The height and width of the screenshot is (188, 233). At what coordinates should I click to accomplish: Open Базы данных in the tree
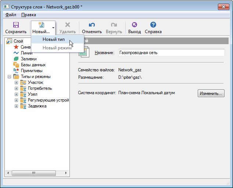tap(33, 65)
